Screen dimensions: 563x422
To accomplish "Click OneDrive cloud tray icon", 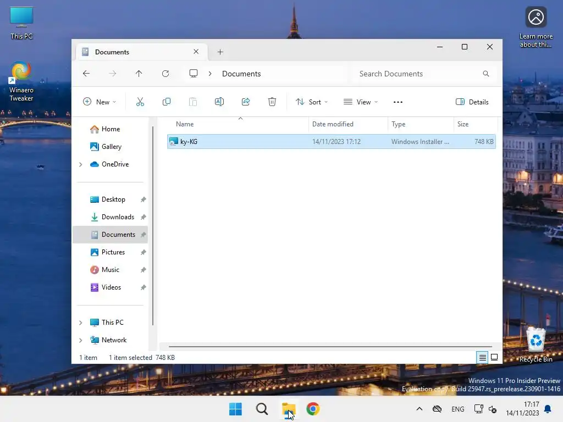I will pos(437,409).
